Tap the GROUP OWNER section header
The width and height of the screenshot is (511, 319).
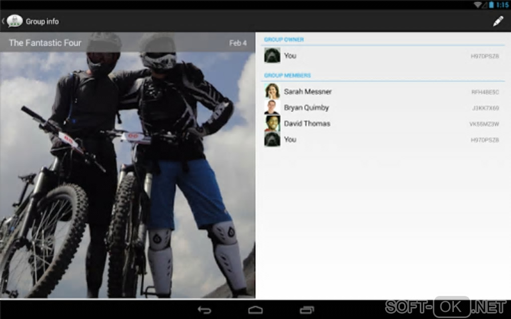coord(284,39)
